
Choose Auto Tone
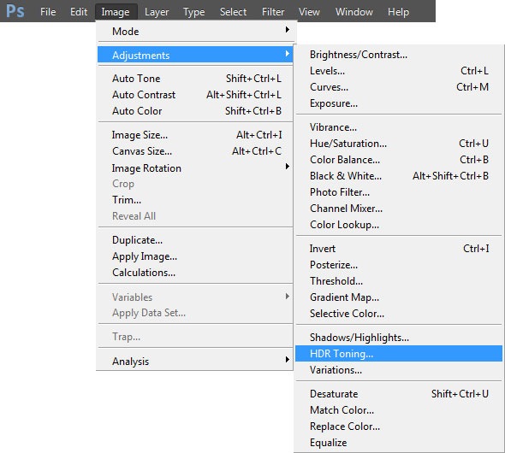[195, 79]
